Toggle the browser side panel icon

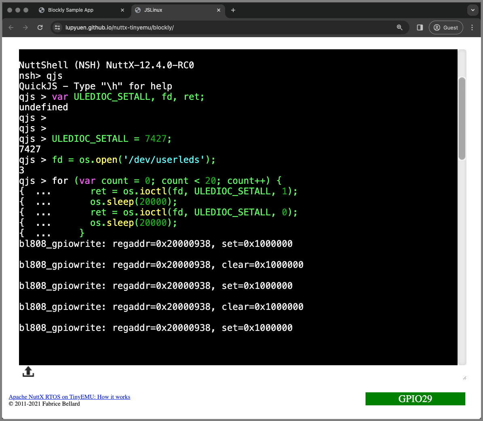pos(420,27)
